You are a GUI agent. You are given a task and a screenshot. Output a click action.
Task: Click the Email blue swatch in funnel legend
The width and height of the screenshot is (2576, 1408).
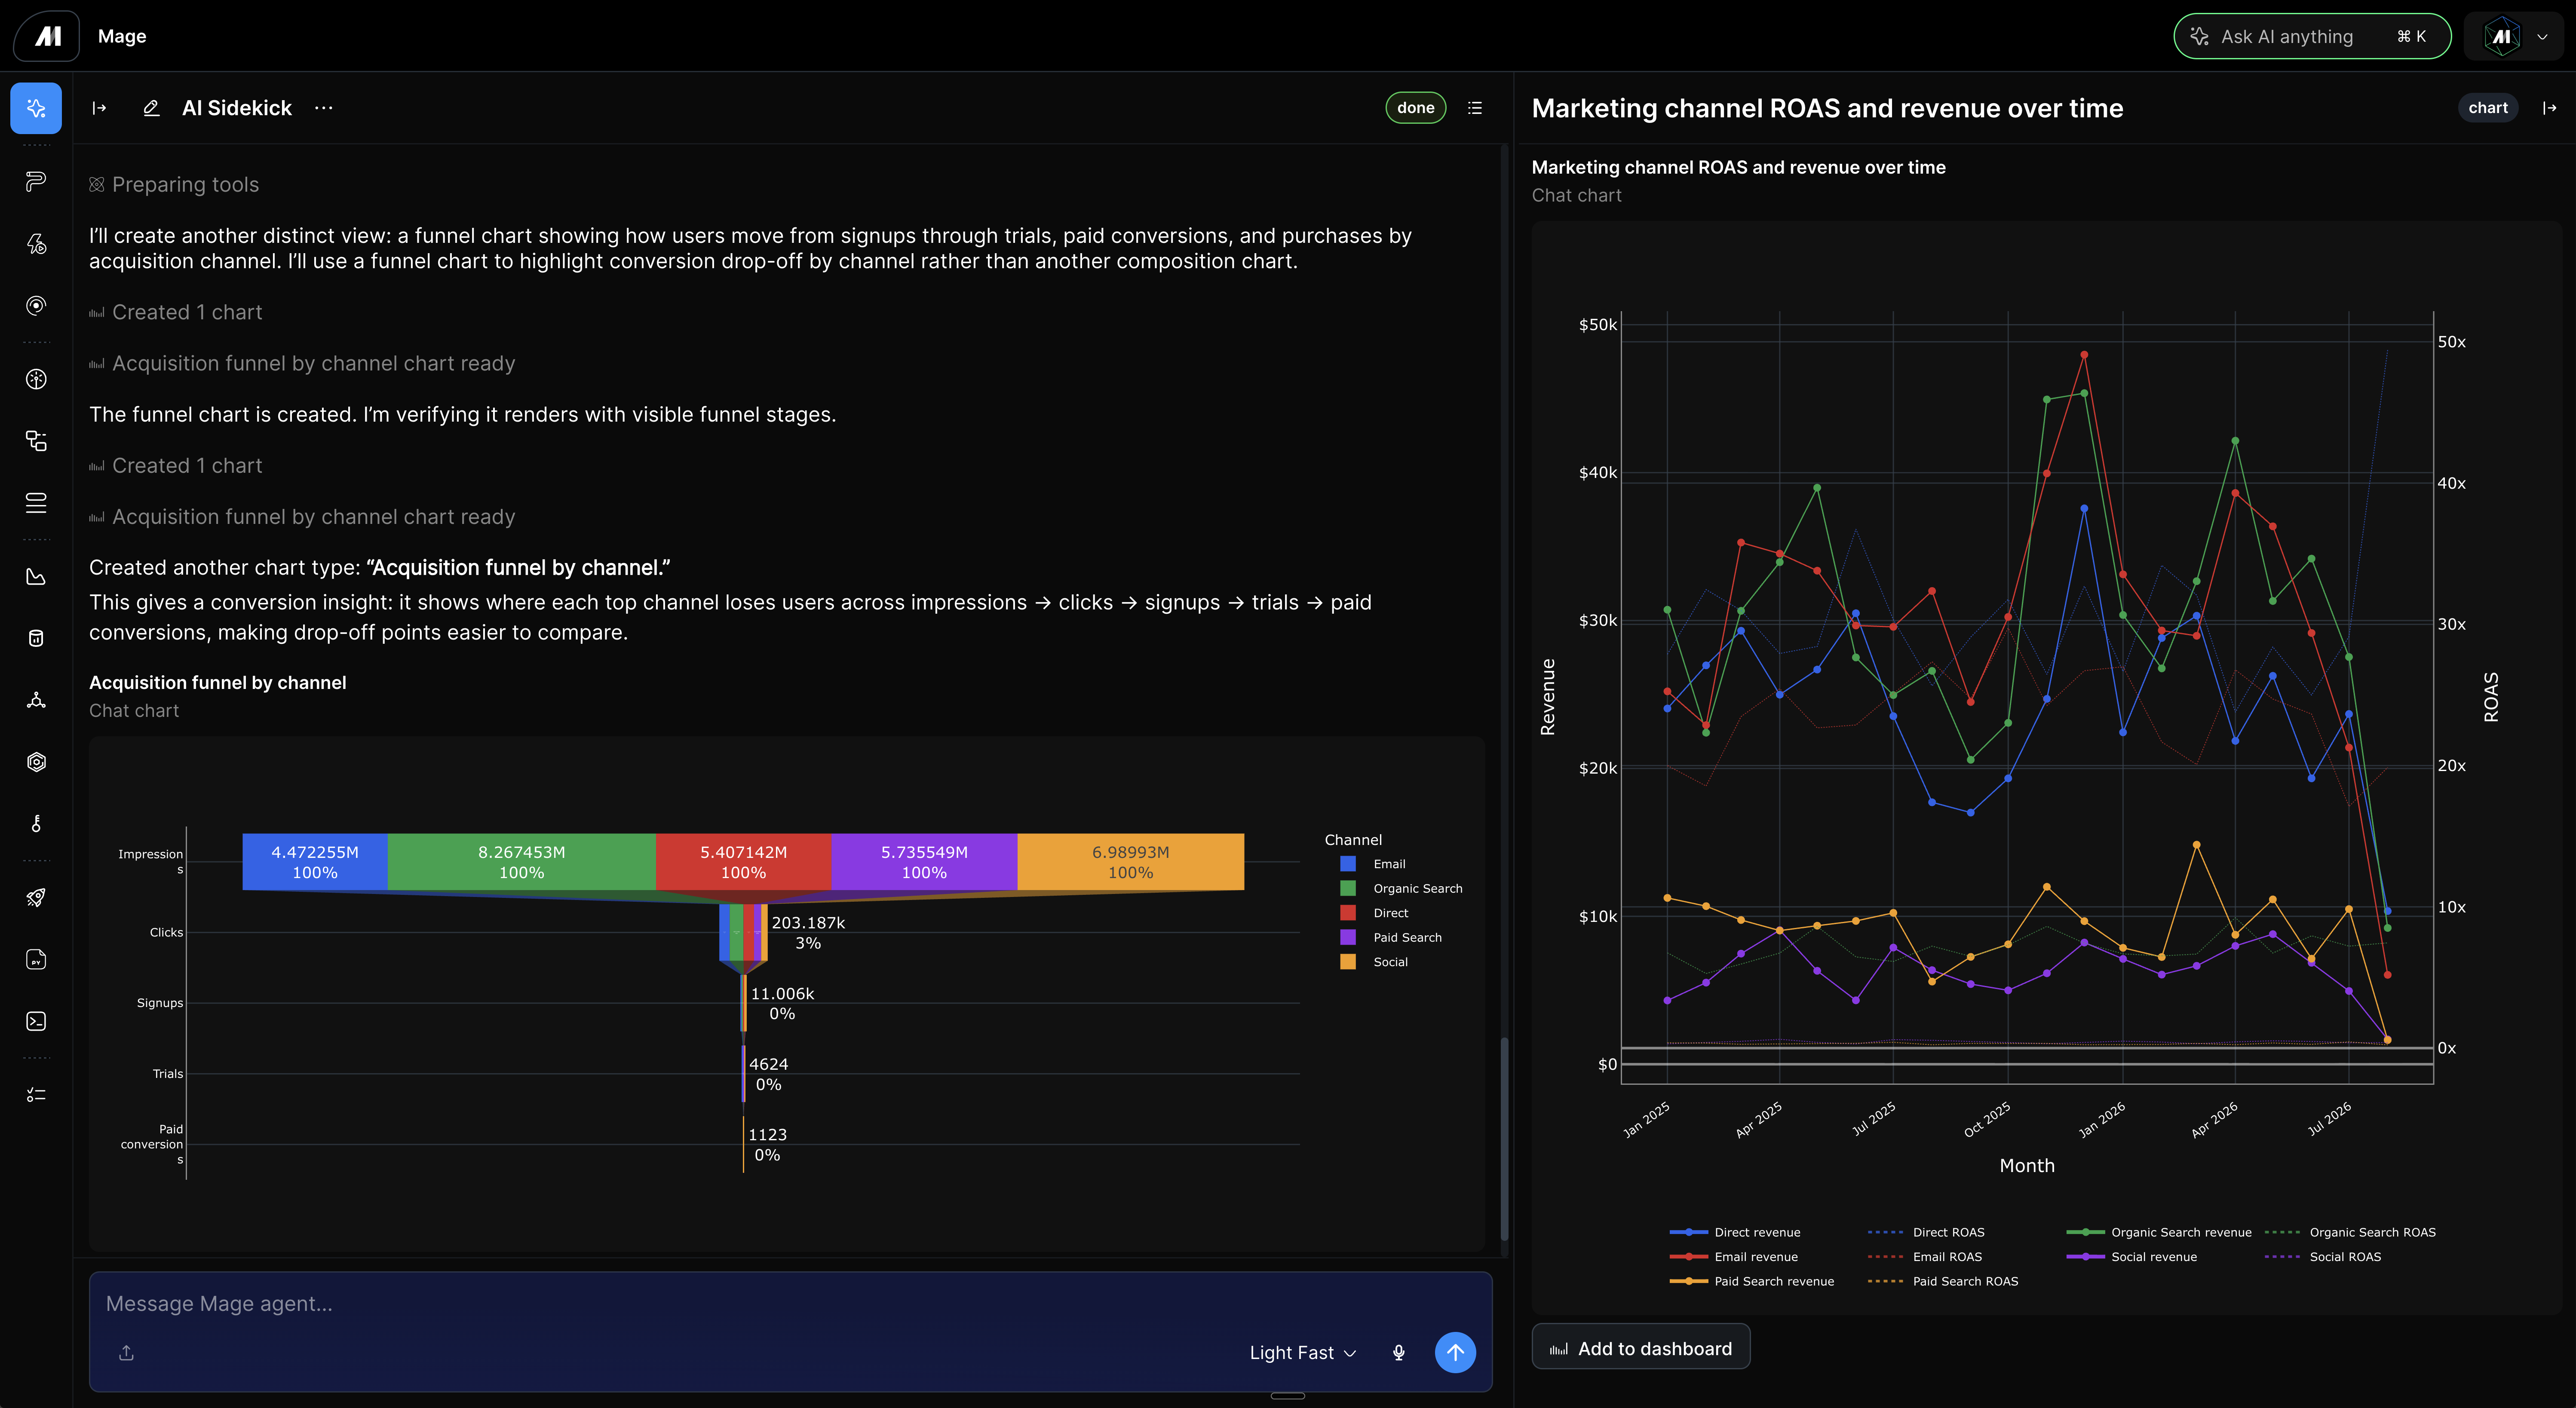1348,864
